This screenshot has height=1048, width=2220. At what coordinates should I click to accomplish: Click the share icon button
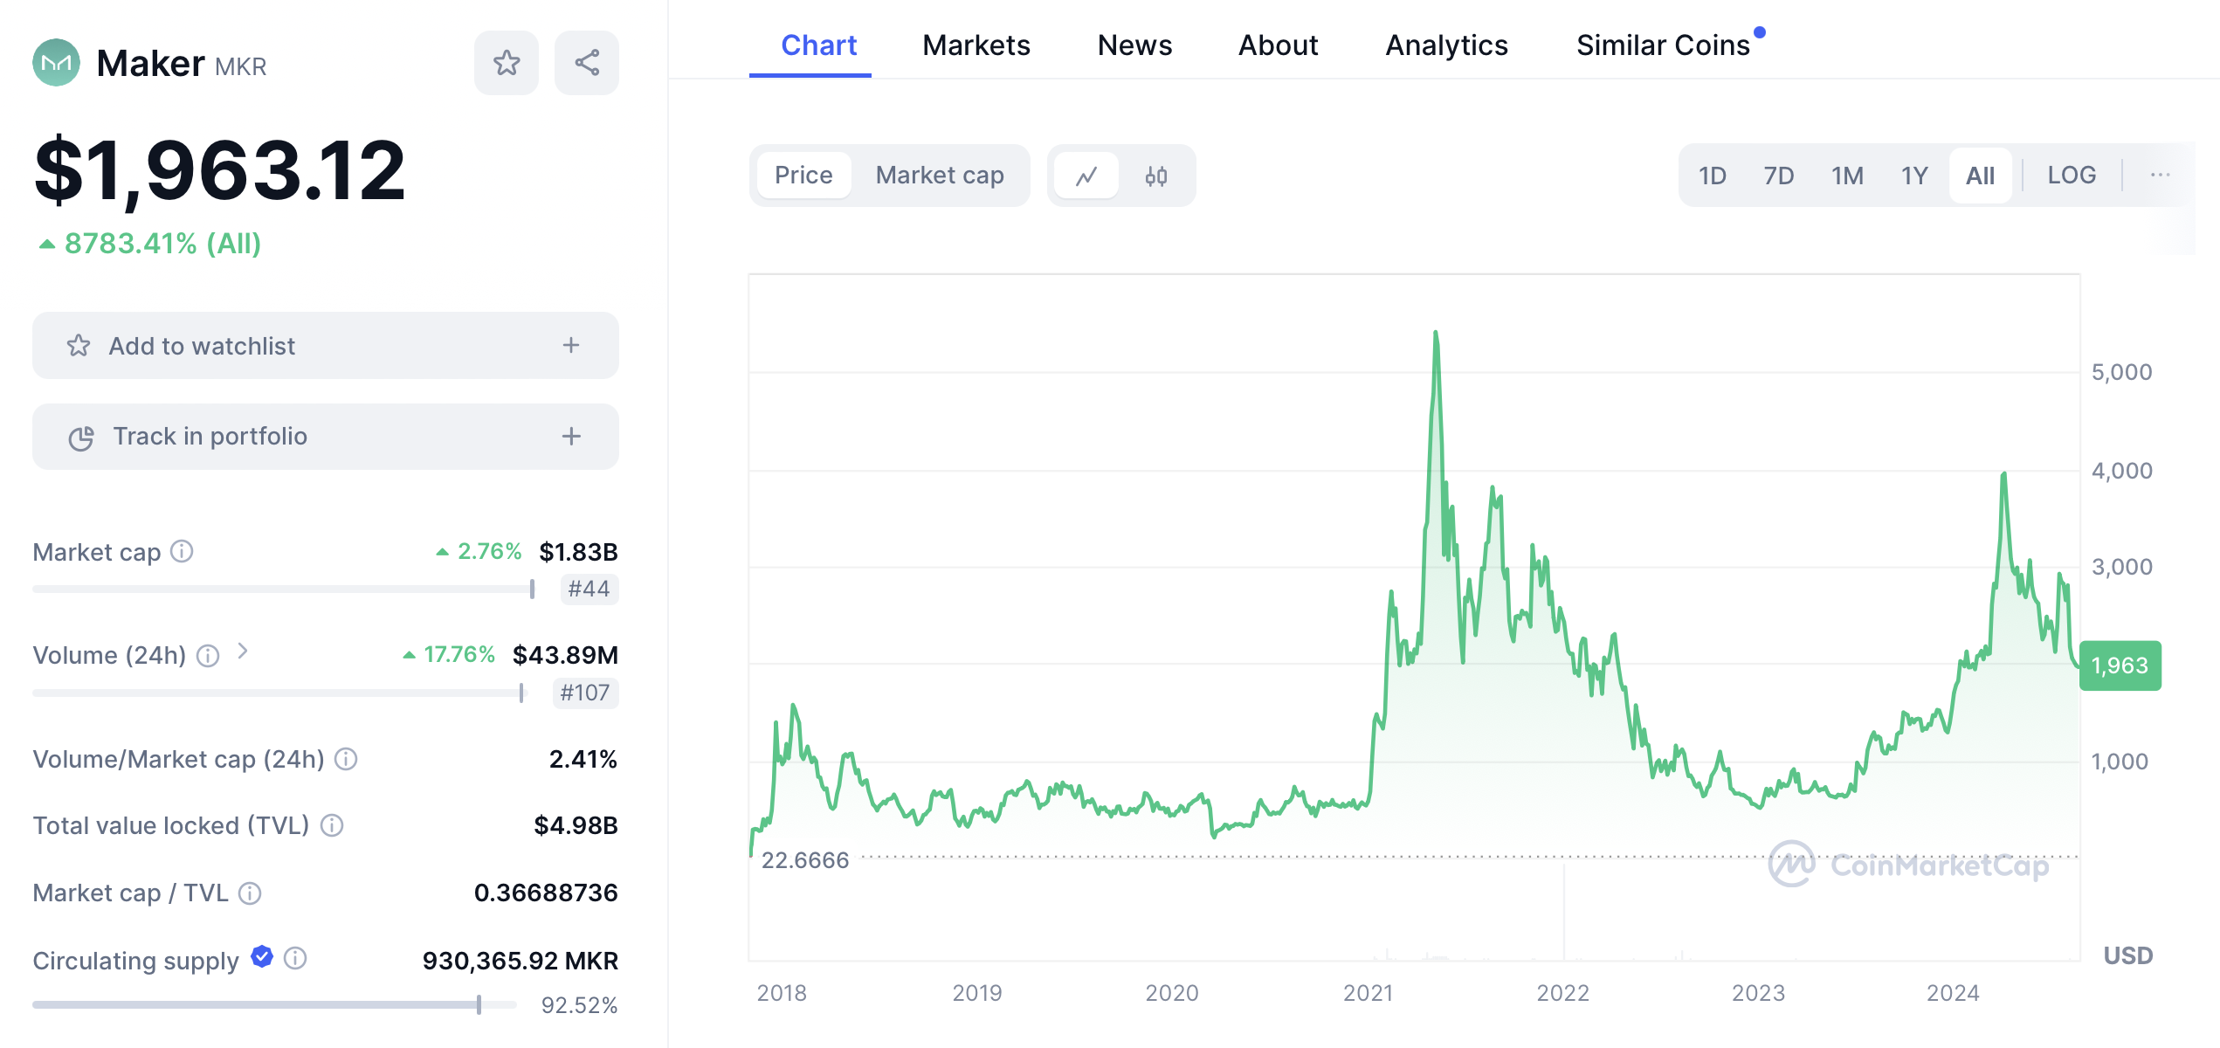pyautogui.click(x=587, y=63)
